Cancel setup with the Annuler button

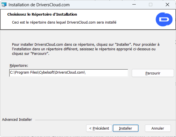tap(158, 128)
